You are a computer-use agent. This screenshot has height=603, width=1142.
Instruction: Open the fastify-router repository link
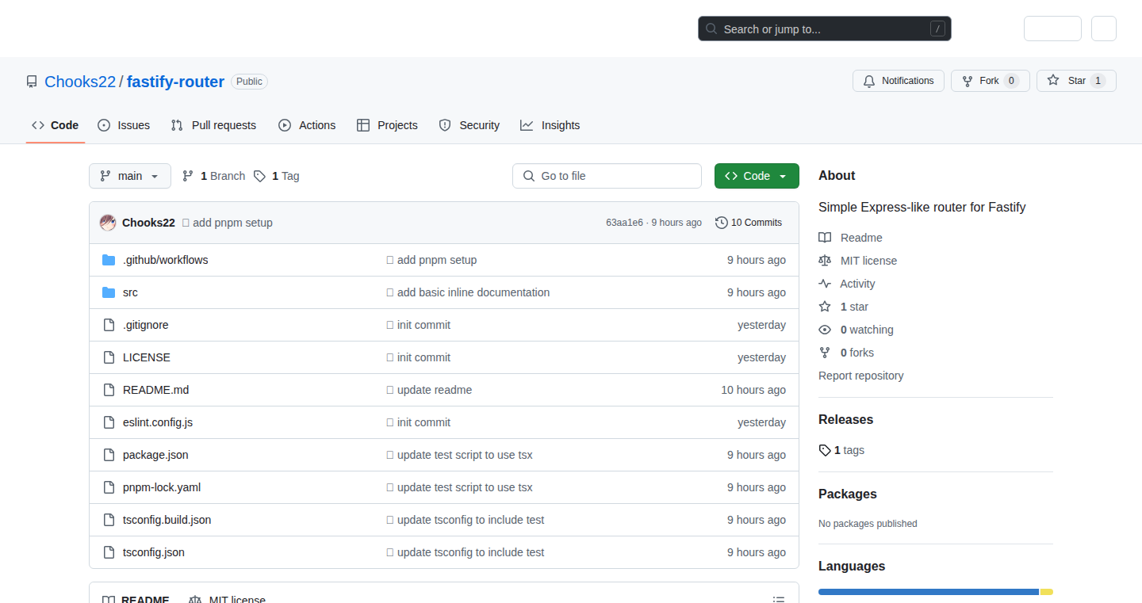[x=175, y=82]
